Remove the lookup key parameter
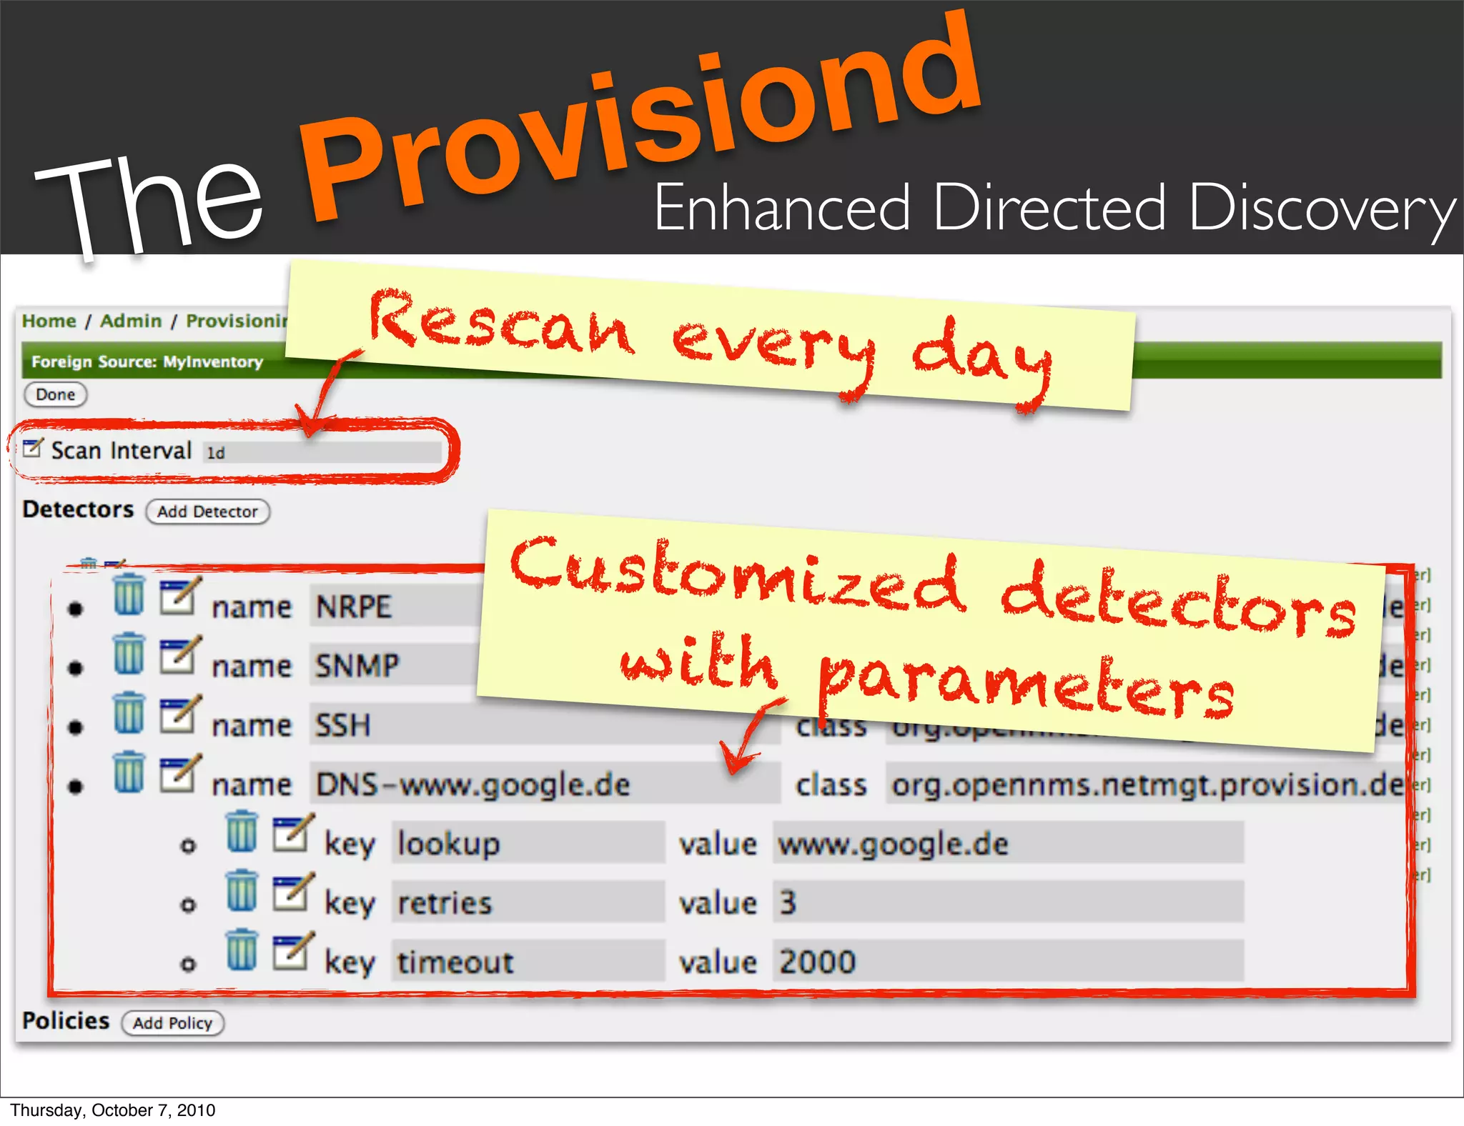 [x=242, y=832]
